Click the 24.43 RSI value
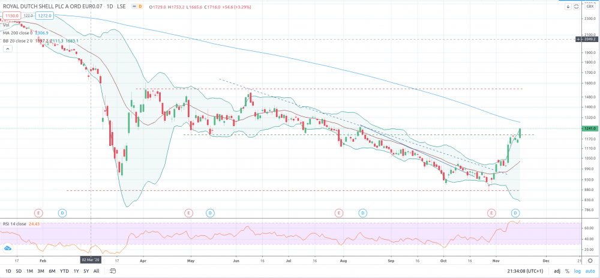Screen dimensions: 600x278 (34, 224)
